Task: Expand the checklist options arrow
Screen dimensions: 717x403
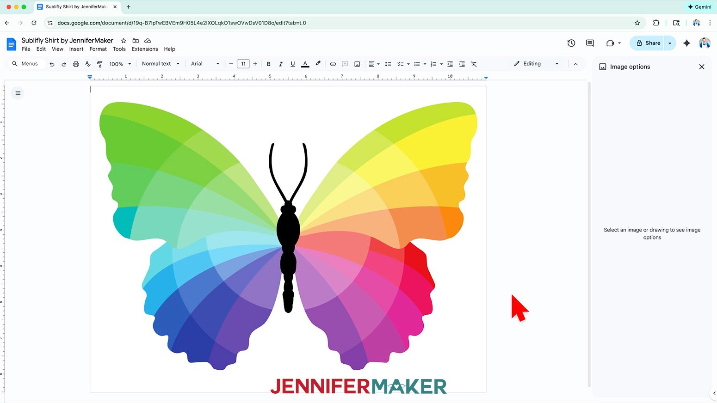Action: (x=408, y=64)
